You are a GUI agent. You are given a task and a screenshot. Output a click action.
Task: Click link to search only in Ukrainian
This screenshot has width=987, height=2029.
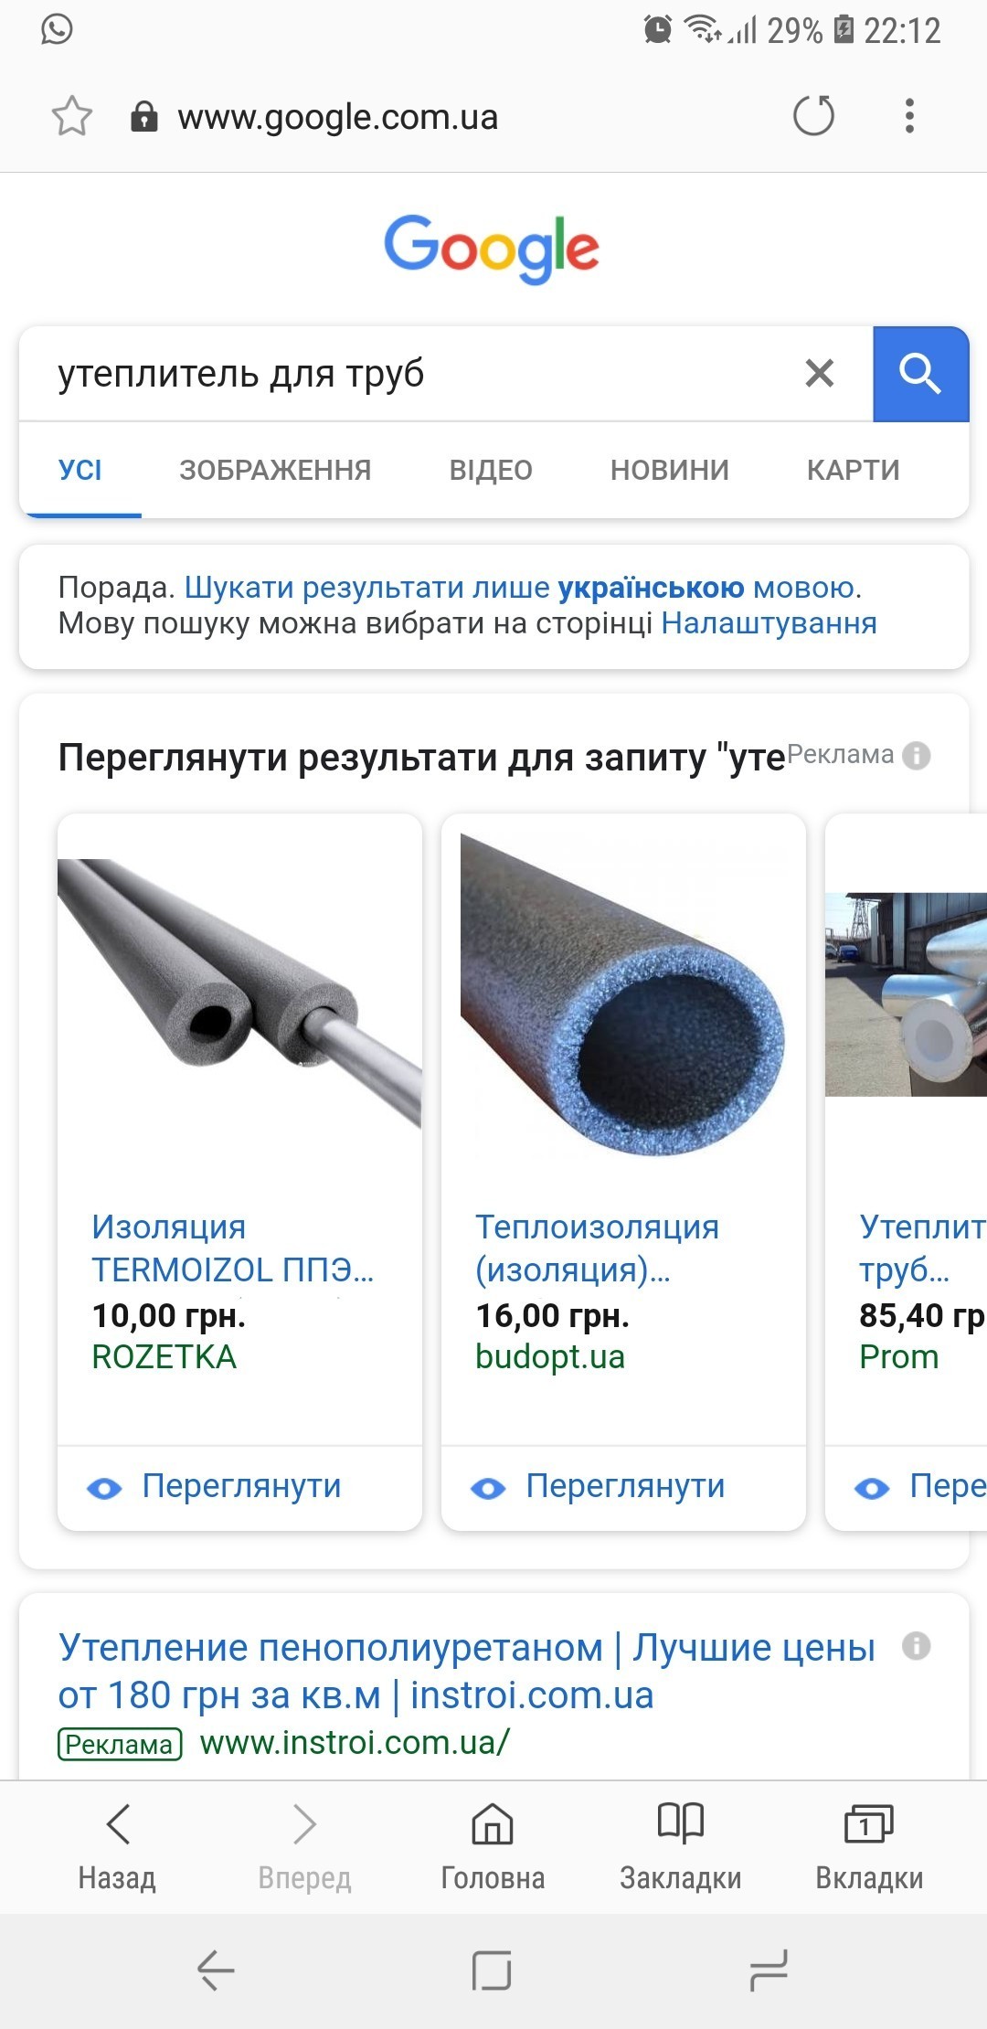coord(523,587)
